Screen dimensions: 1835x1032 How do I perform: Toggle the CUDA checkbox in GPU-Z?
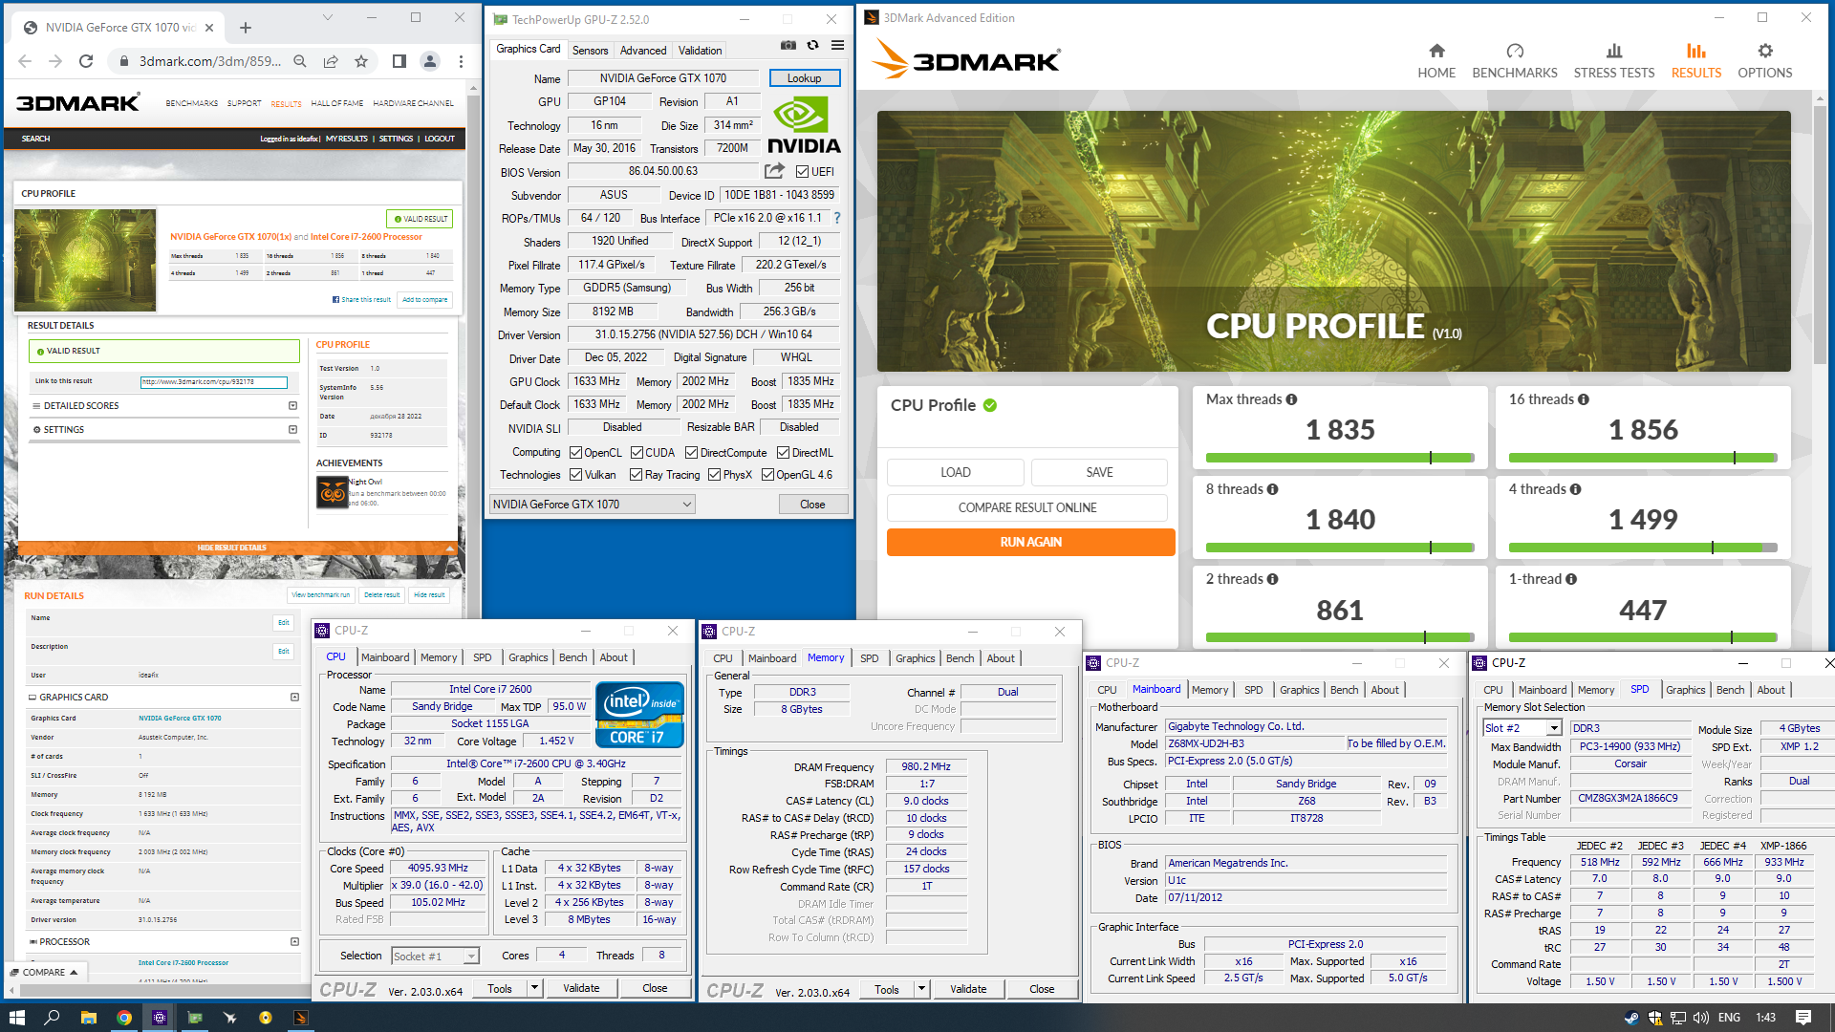coord(637,453)
